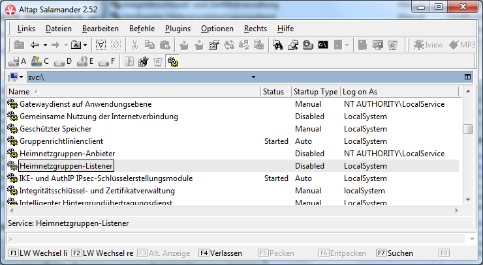Open drive A from the drive bar
This screenshot has width=483, height=265.
pos(16,61)
